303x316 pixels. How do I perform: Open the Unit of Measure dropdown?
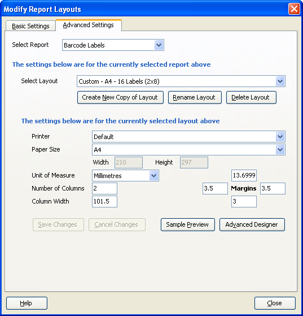click(125, 176)
